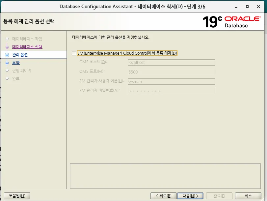This screenshot has width=267, height=201.
Task: Focus the EM 관리자 사용자 이름 field sysman
Action: click(x=171, y=81)
